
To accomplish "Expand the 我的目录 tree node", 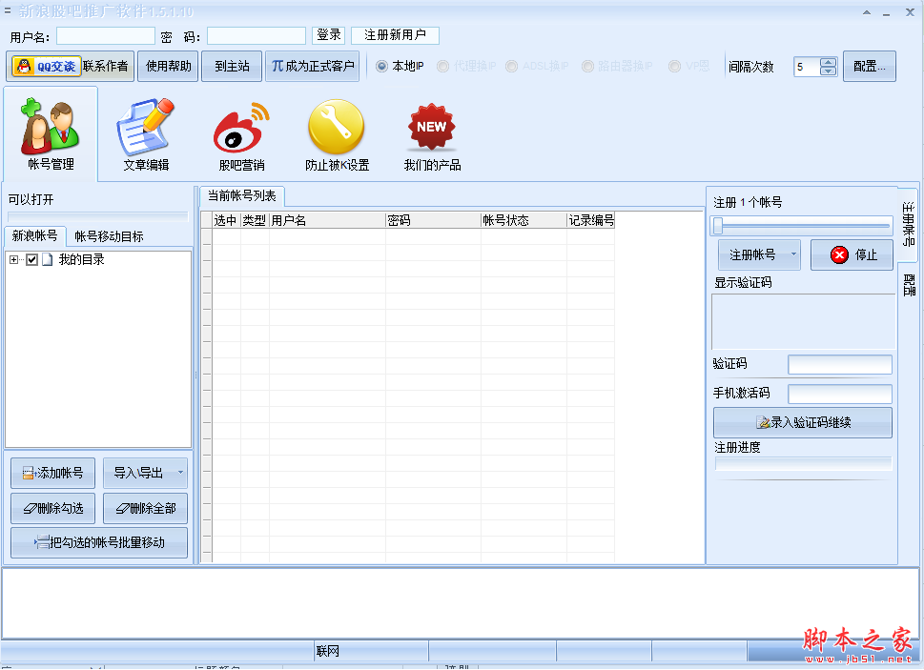I will [x=13, y=260].
